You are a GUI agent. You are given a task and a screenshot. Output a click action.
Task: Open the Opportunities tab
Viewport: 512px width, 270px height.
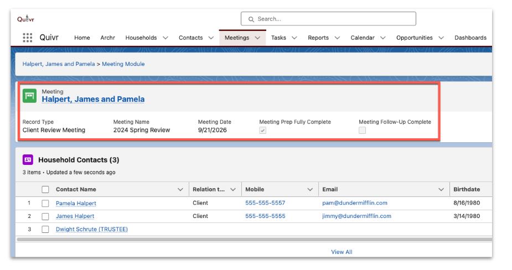coord(415,38)
